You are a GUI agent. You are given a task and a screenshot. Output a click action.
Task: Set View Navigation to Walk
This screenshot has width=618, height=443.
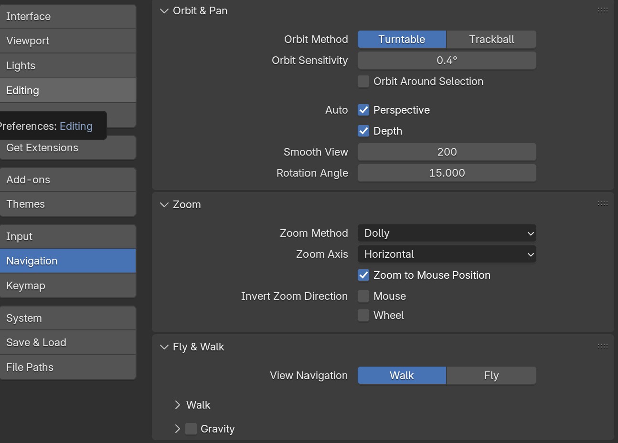[402, 376]
